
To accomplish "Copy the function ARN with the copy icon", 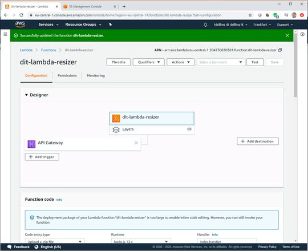I will [x=280, y=50].
